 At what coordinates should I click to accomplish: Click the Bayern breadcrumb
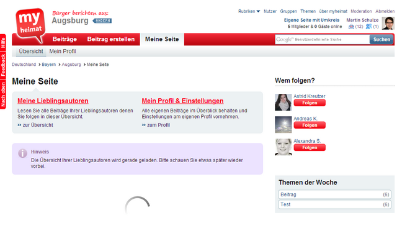48,65
